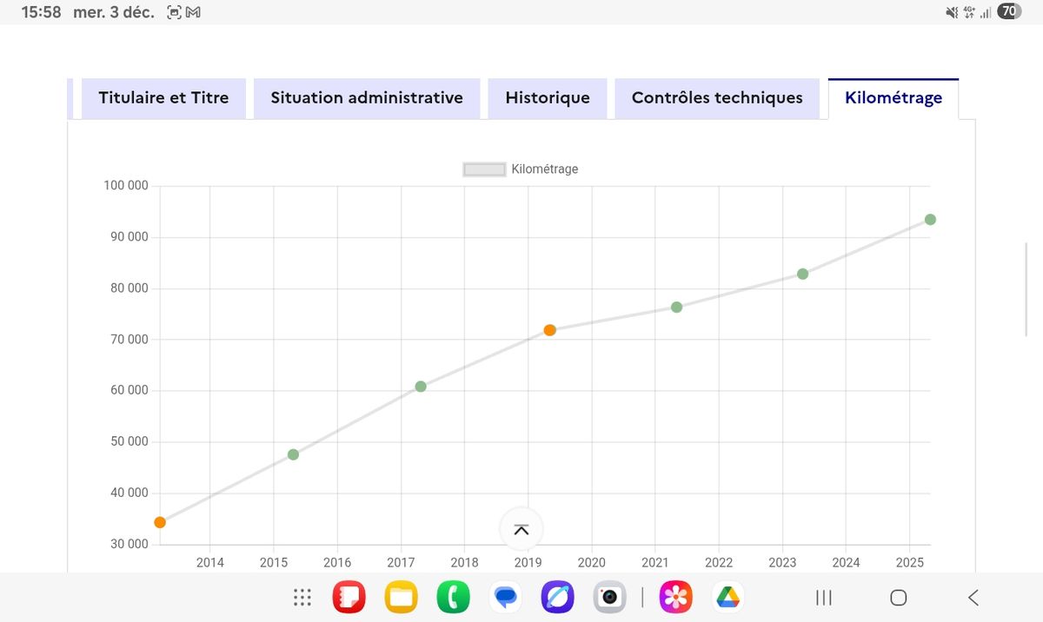Image resolution: width=1043 pixels, height=622 pixels.
Task: Click the 2022 year label
Action: (719, 563)
